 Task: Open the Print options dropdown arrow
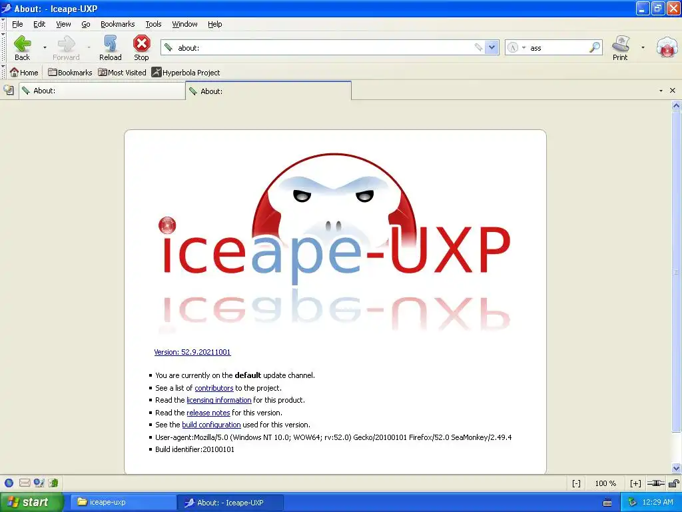click(643, 47)
